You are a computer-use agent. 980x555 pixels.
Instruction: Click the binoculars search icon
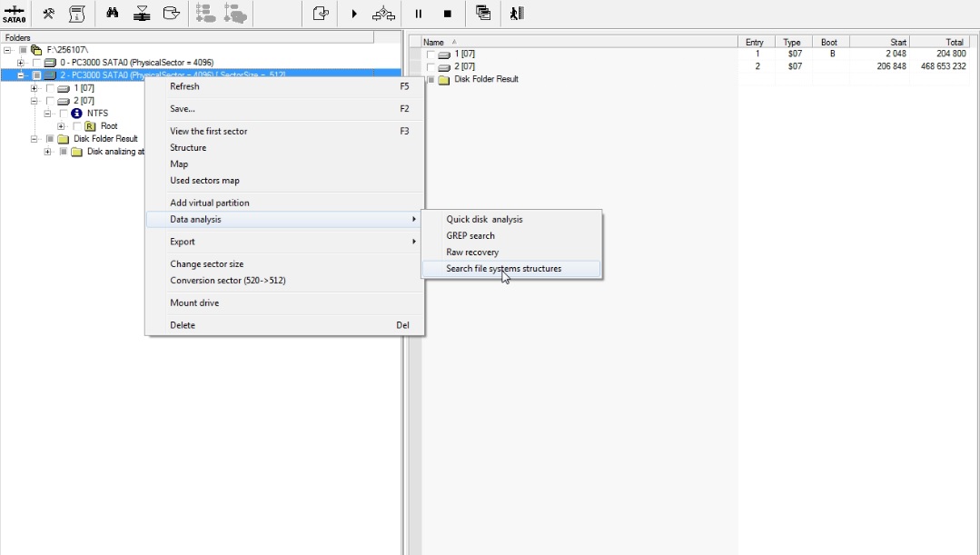(x=113, y=13)
